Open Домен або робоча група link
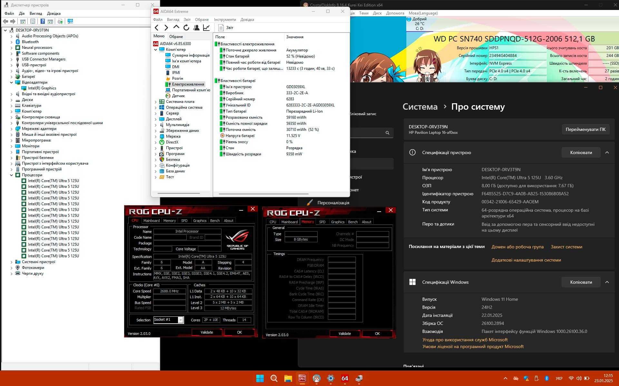 click(x=517, y=247)
